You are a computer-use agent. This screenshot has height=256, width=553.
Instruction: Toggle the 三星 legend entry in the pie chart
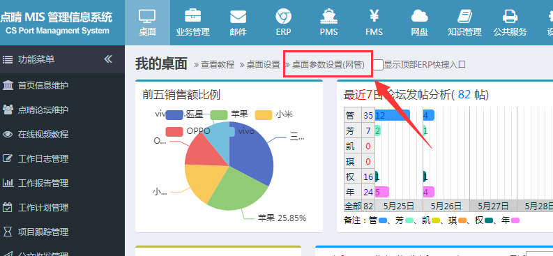[x=185, y=114]
